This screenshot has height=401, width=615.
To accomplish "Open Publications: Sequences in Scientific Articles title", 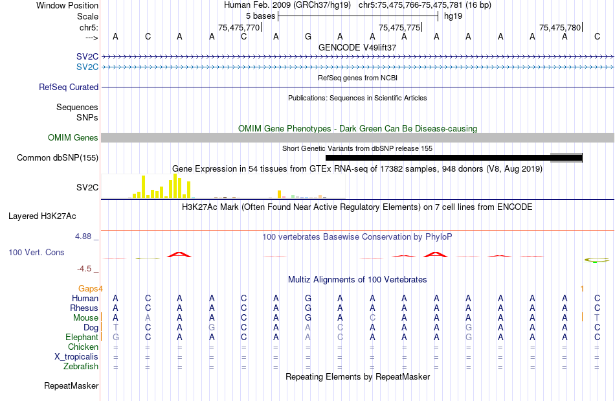I will (357, 98).
